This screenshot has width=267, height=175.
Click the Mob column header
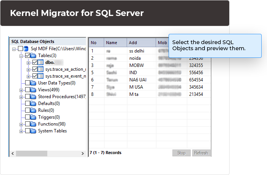[162, 43]
